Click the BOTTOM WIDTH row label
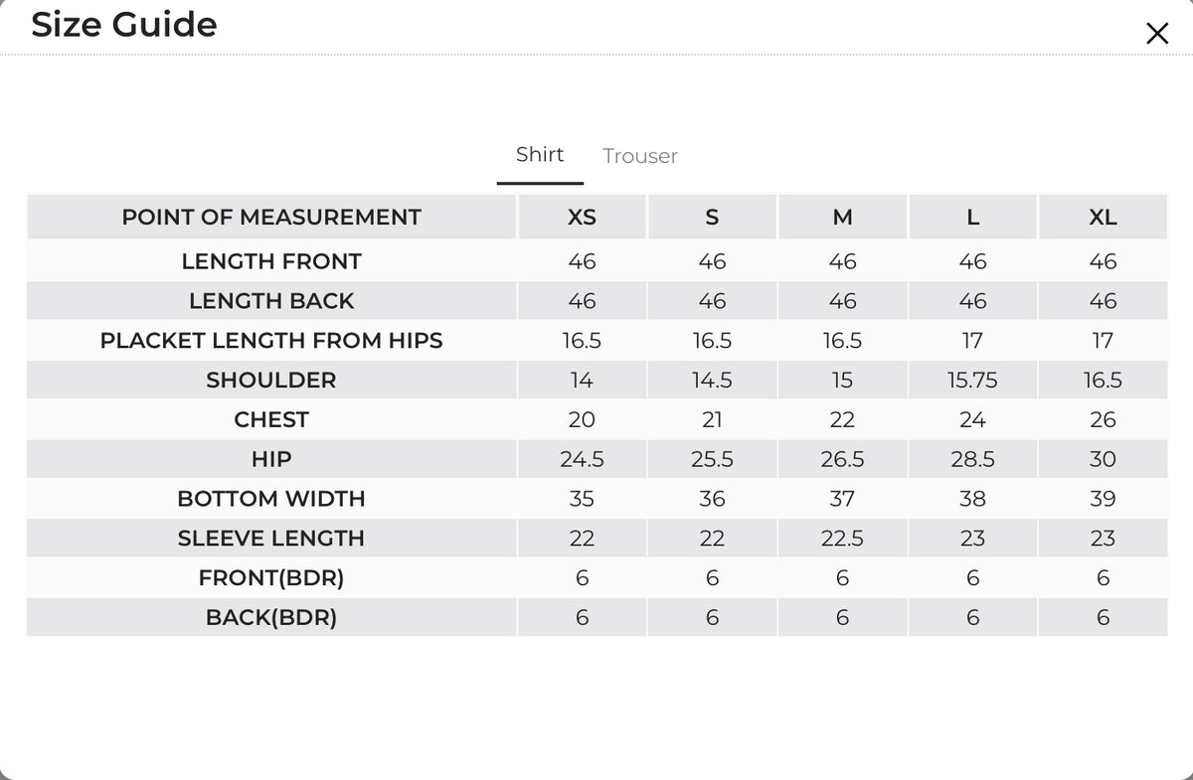This screenshot has width=1193, height=780. point(271,499)
